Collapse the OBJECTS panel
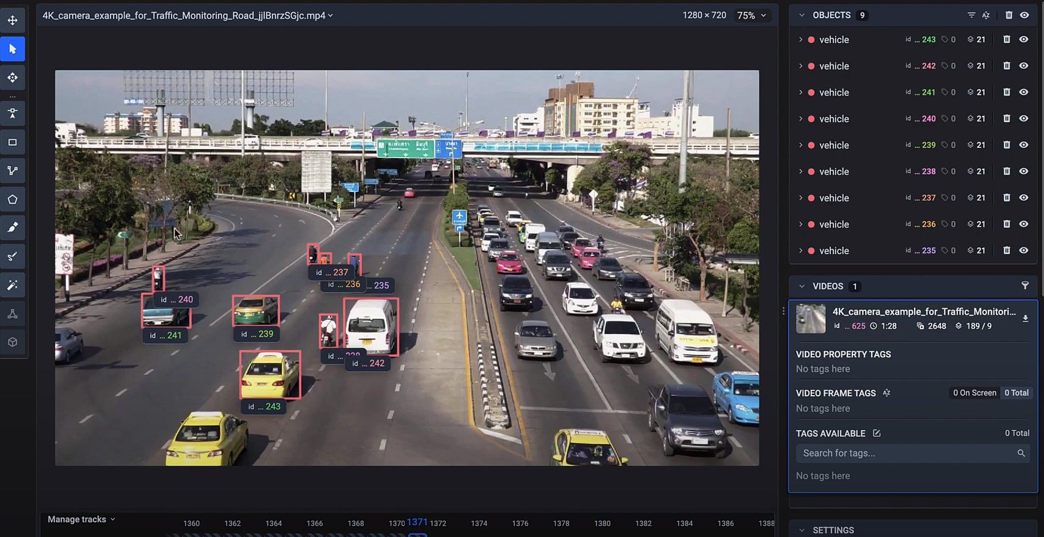This screenshot has height=537, width=1044. click(802, 15)
